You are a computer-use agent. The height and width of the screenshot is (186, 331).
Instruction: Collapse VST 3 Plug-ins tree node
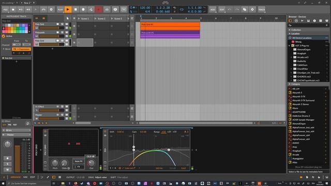290,45
